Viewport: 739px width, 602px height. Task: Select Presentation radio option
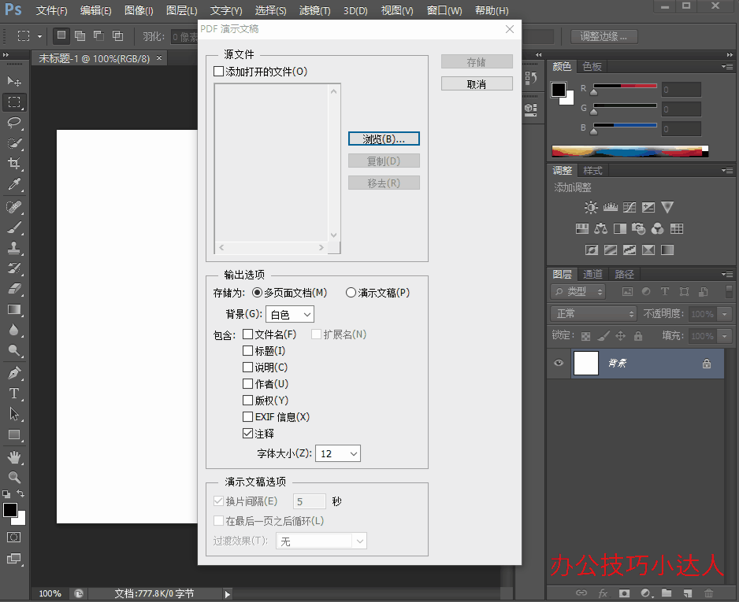point(351,293)
